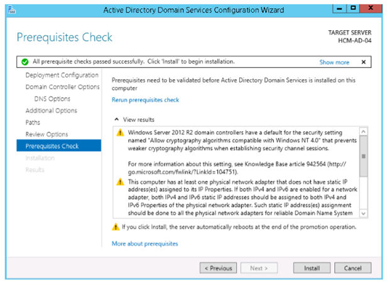Screen dimensions: 392x285
Task: Click the warning icon beside reboot notice
Action: (x=115, y=227)
